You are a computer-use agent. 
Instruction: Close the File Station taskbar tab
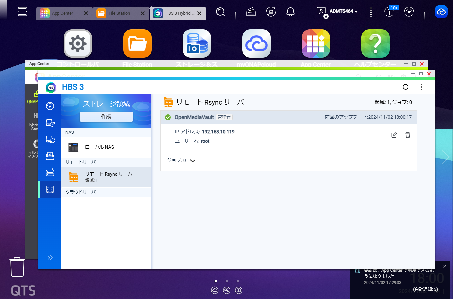[143, 13]
